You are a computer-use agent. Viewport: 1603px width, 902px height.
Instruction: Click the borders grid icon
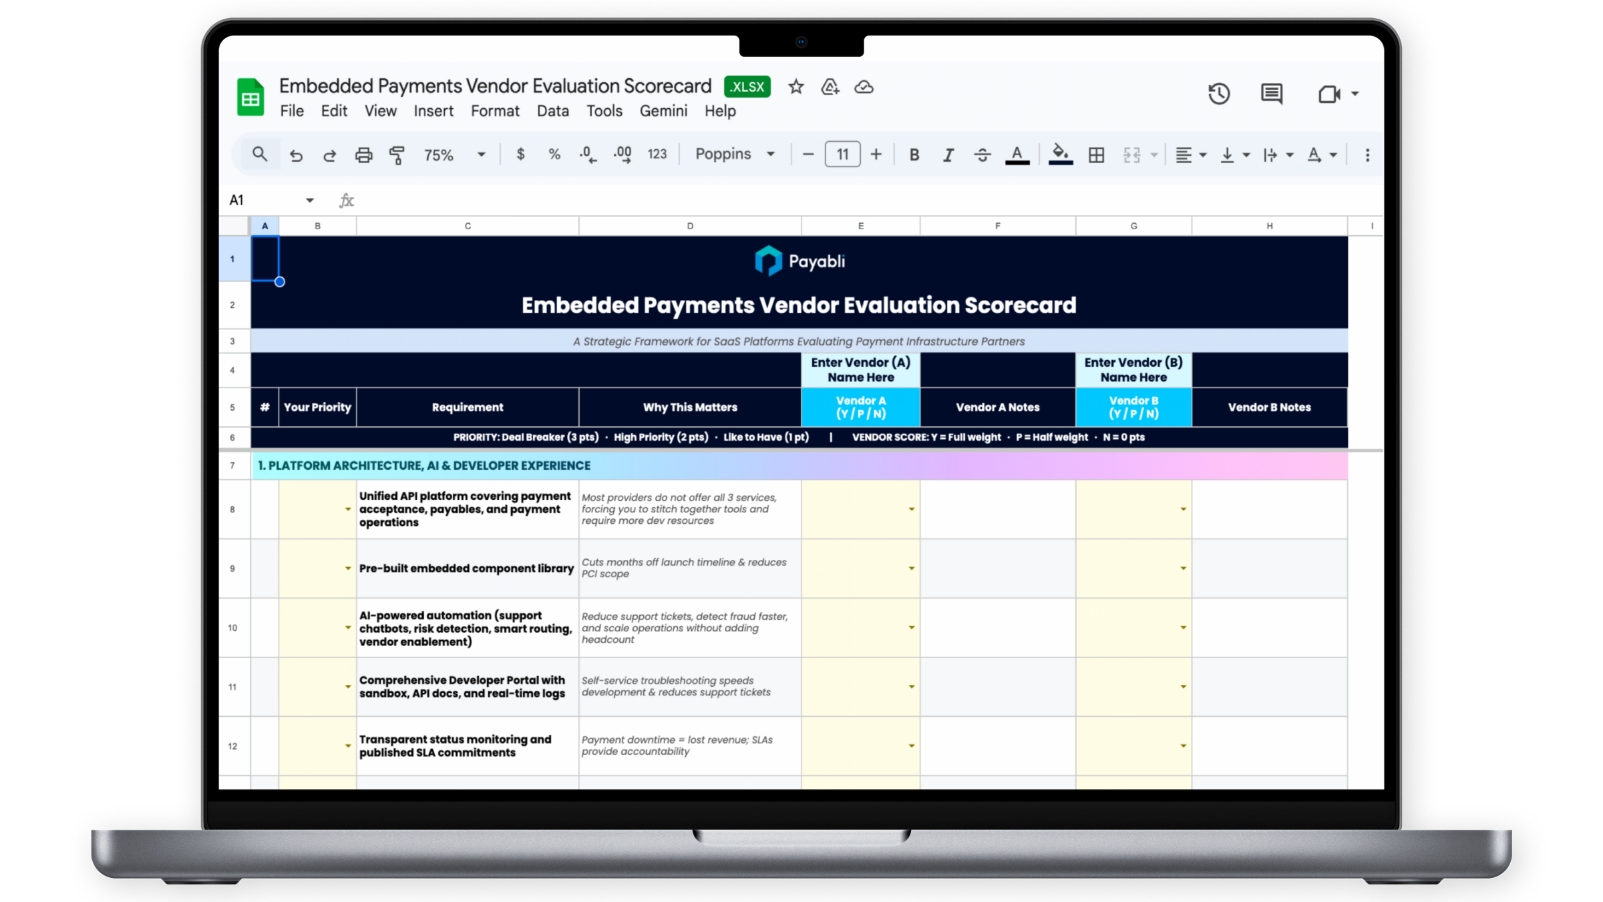click(x=1096, y=155)
